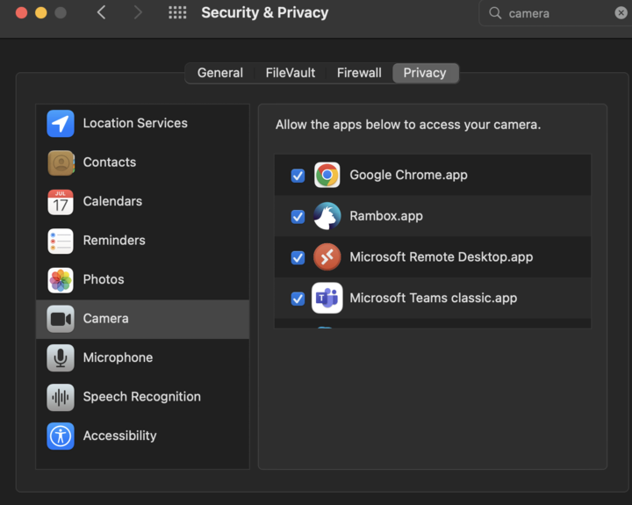Click the Google Chrome.app name
Image resolution: width=632 pixels, height=505 pixels.
pyautogui.click(x=408, y=175)
